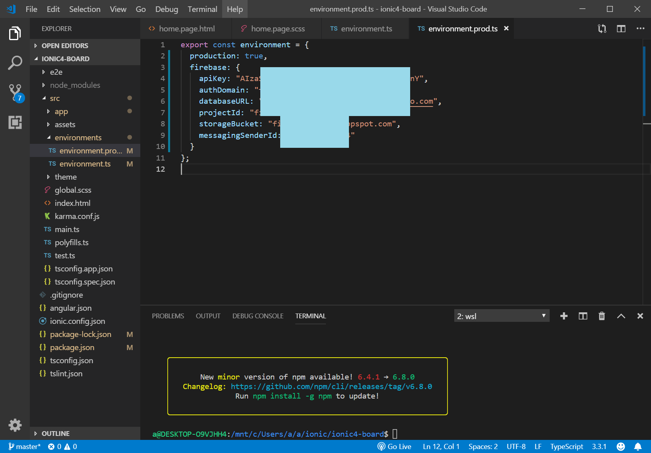651x453 pixels.
Task: Expand the OUTLINE section
Action: click(55, 434)
